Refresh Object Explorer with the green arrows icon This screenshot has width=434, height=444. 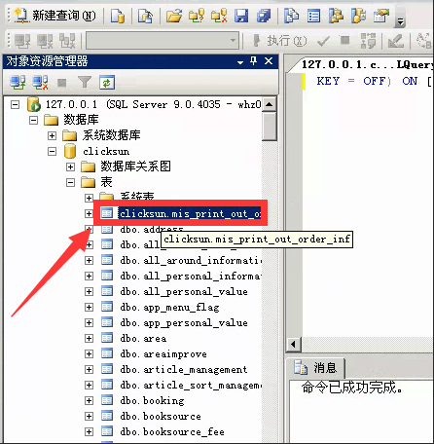coord(107,82)
